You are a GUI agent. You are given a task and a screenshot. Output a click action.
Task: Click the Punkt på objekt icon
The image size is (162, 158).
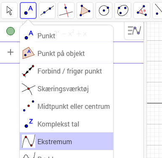pos(29,53)
